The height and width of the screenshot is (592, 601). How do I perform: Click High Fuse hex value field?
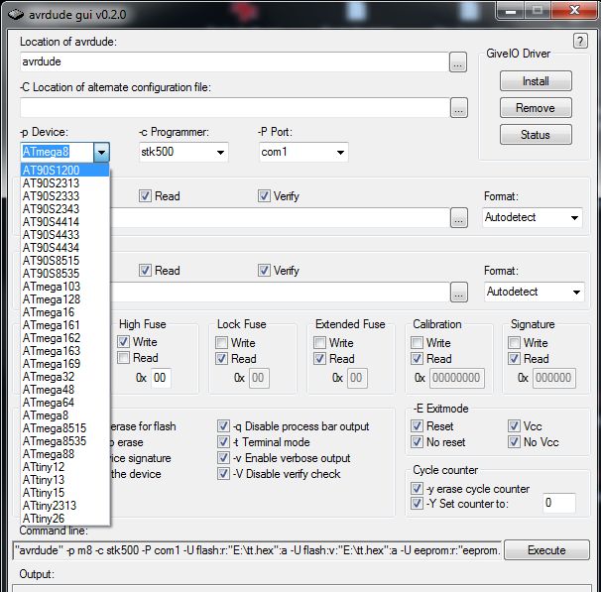click(x=161, y=378)
